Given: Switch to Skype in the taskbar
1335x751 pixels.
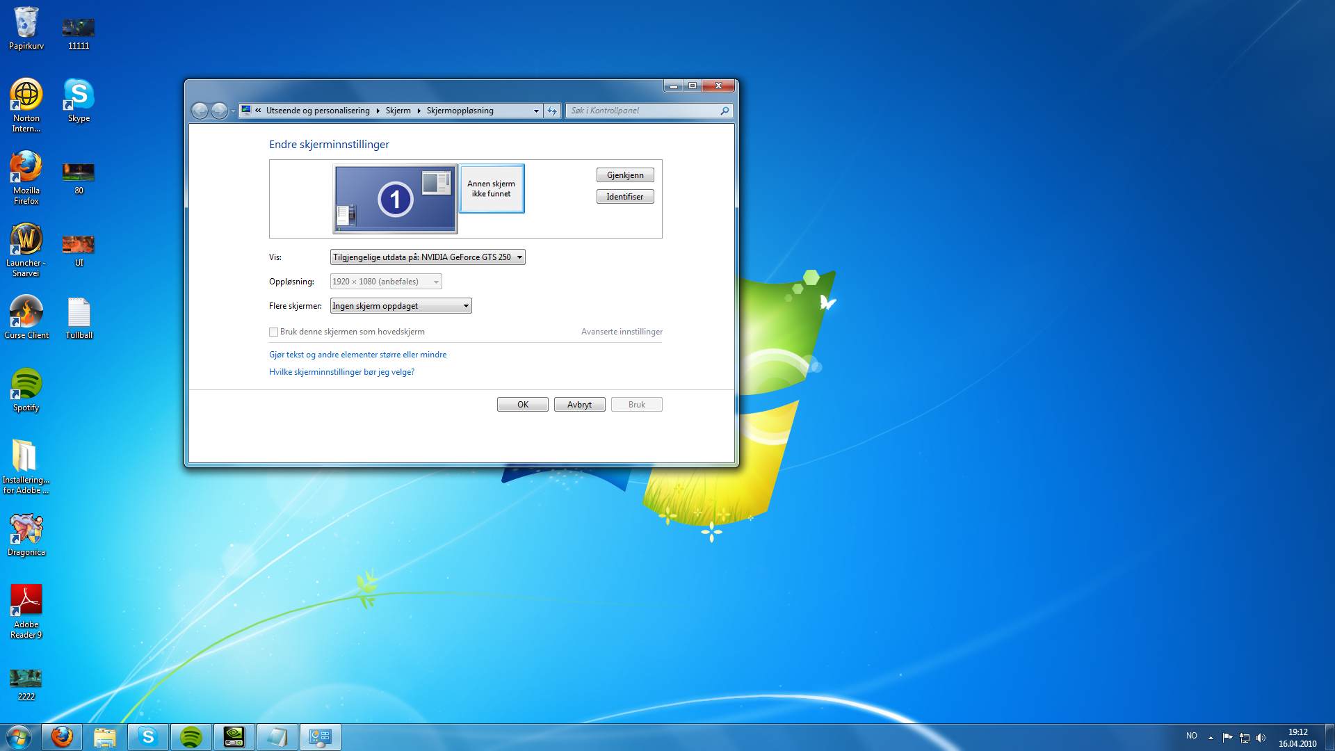Looking at the screenshot, I should 148,737.
